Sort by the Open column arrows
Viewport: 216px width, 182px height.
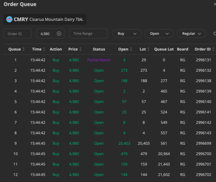click(x=131, y=49)
